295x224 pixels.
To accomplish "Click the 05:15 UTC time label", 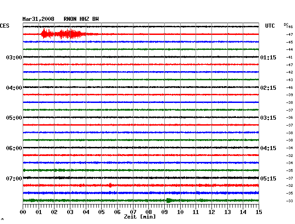I will [x=268, y=178].
